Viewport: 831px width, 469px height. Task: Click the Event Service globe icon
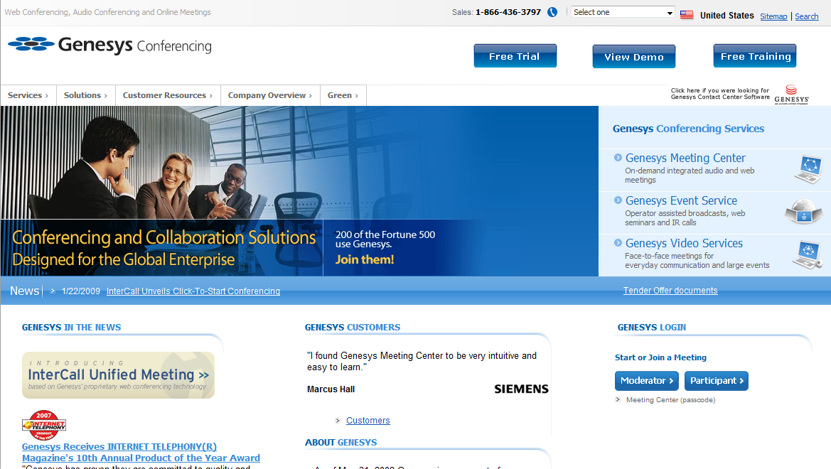click(x=803, y=212)
